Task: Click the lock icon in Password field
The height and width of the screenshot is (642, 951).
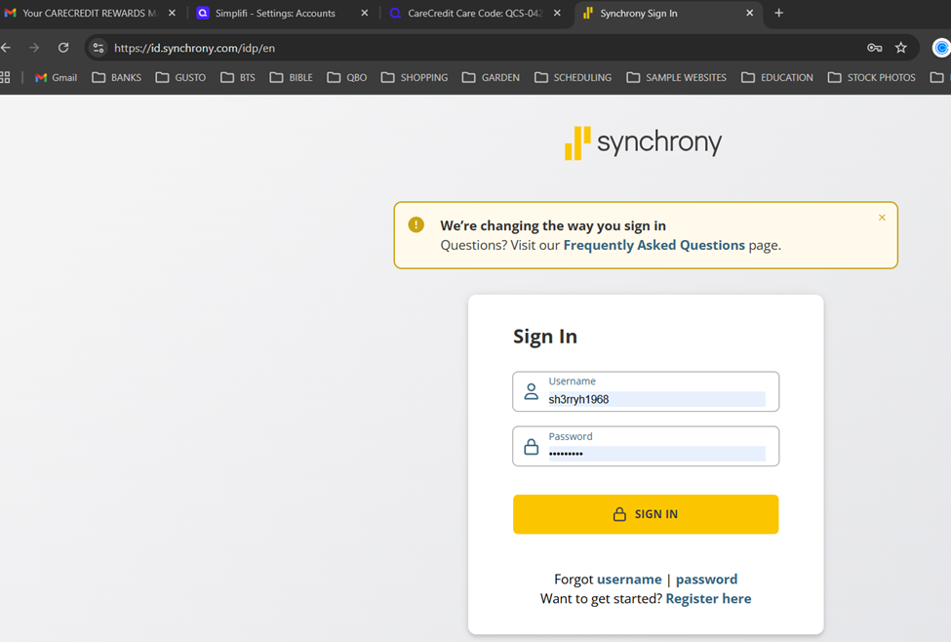Action: point(531,447)
